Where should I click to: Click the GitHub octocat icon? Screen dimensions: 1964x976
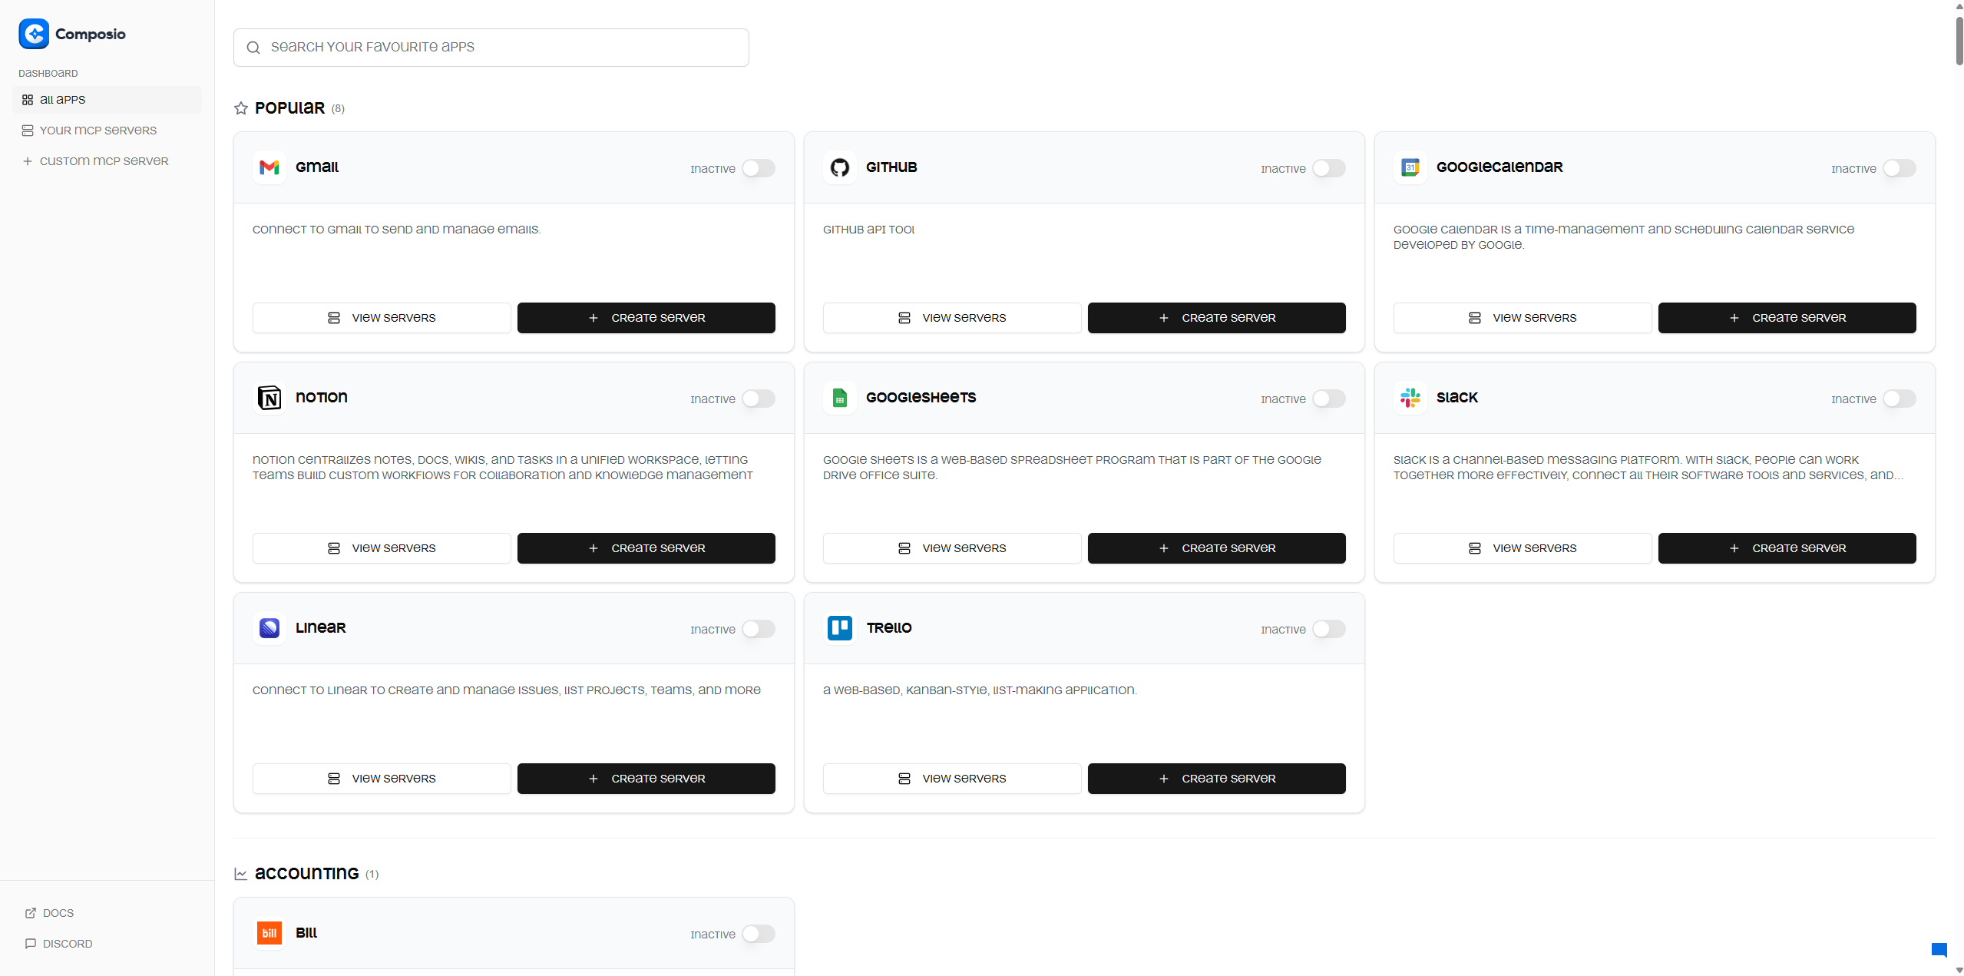pos(840,167)
